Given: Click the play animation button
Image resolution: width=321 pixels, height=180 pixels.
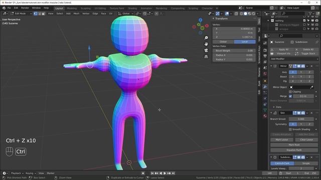Looking at the screenshot, I should [165, 173].
